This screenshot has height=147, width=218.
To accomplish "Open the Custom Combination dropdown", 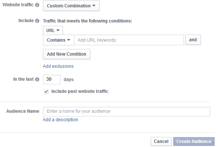I will point(71,6).
